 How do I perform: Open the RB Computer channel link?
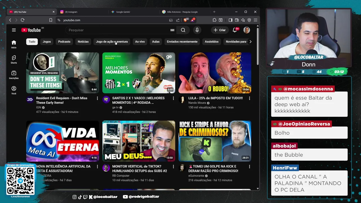[x=121, y=176]
